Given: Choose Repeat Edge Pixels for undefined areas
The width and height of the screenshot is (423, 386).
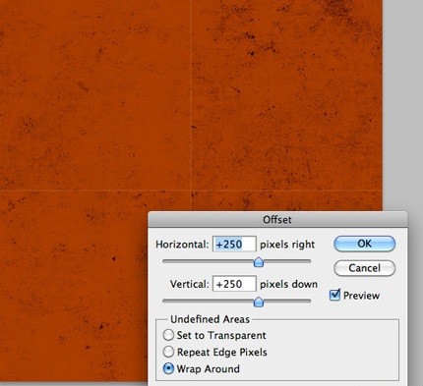Looking at the screenshot, I should tap(168, 352).
